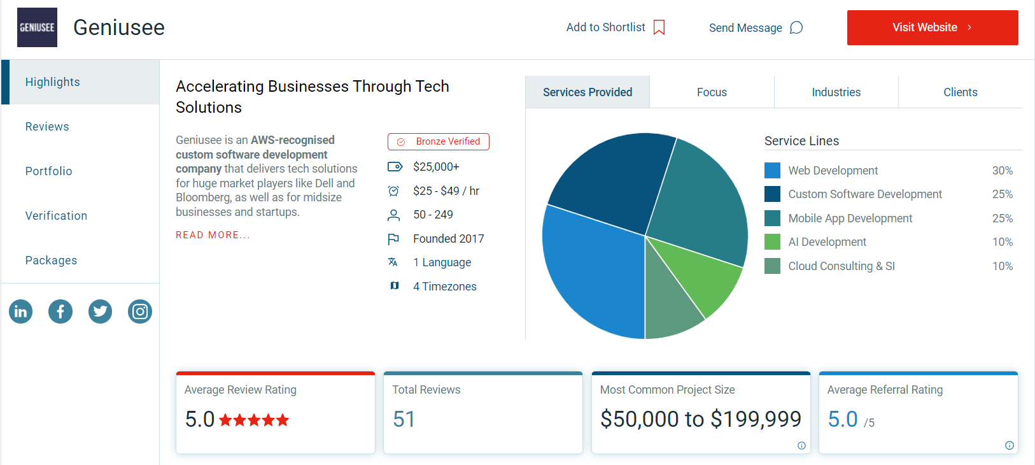Click the speech bubble icon beside Send Message

click(x=796, y=27)
